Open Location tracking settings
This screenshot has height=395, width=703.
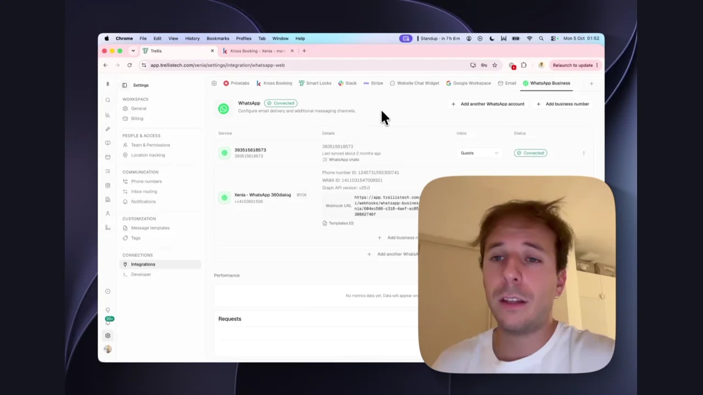click(x=148, y=155)
